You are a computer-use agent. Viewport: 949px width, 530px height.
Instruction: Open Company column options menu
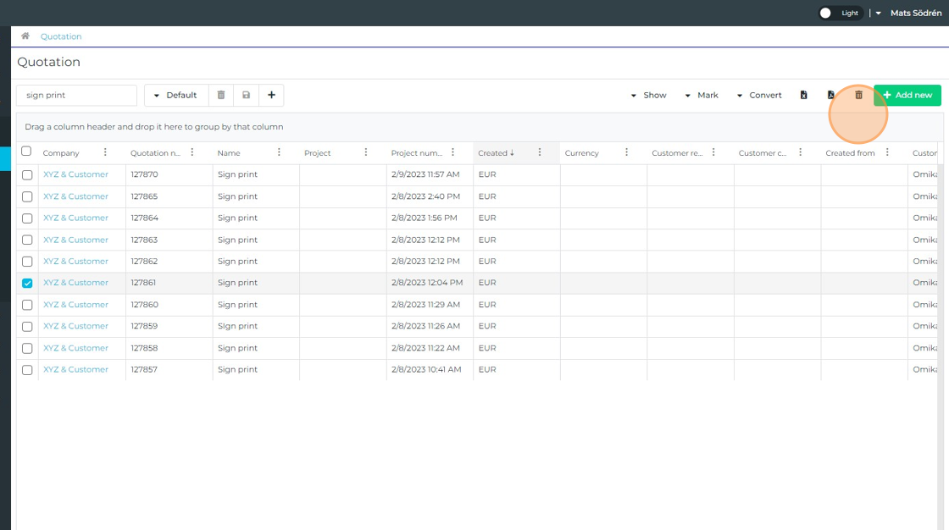point(105,152)
